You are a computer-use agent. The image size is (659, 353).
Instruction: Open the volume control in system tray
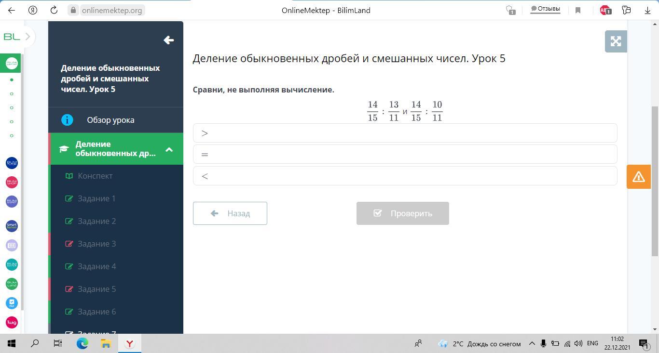[578, 343]
